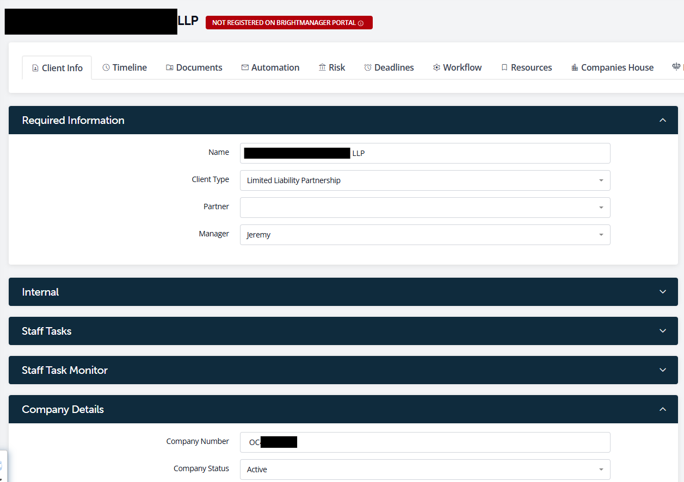The image size is (684, 482).
Task: Click the bank icon beside Risk
Action: coord(322,67)
